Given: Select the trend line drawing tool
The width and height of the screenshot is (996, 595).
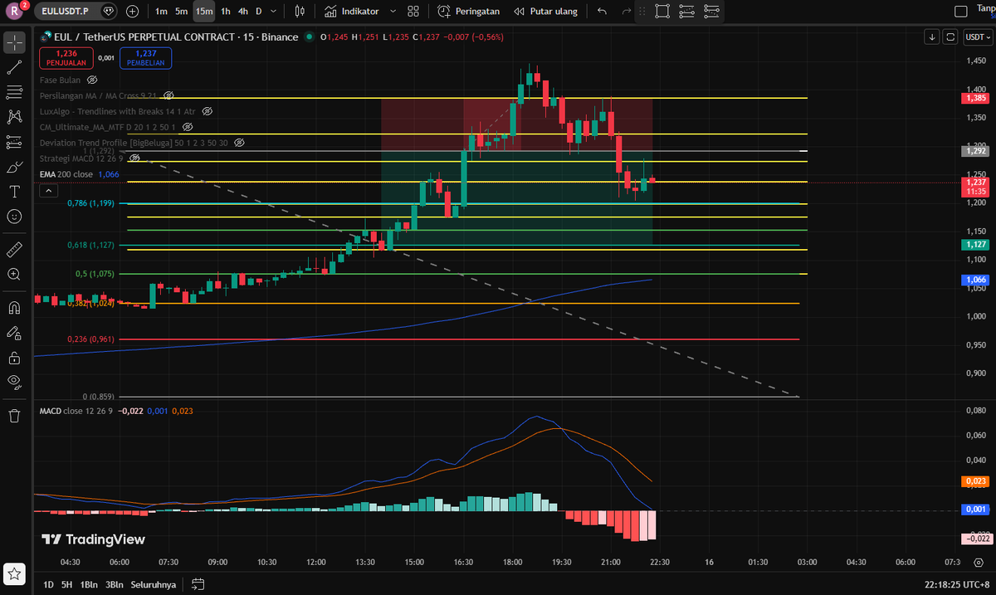Looking at the screenshot, I should tap(14, 67).
